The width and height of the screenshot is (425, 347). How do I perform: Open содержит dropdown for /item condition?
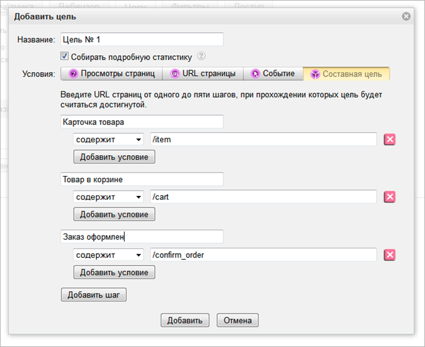pos(109,139)
